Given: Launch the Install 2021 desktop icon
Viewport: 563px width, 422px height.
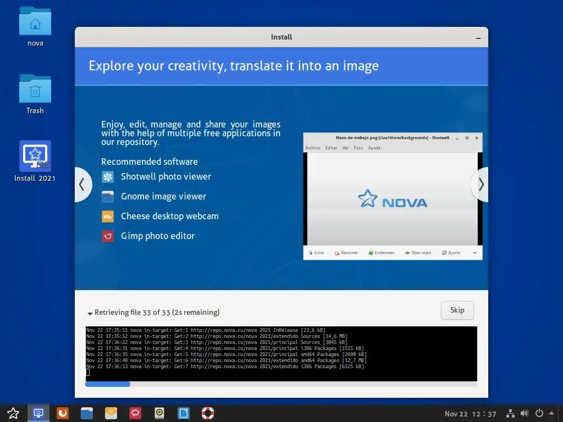Looking at the screenshot, I should [x=35, y=156].
